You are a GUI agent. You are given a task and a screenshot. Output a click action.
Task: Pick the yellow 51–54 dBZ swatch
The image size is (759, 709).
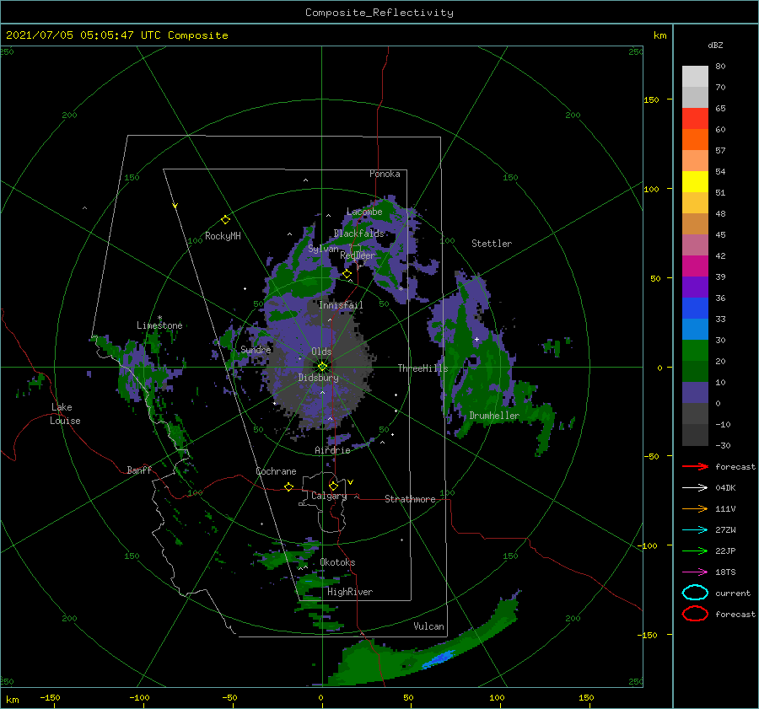(x=695, y=182)
